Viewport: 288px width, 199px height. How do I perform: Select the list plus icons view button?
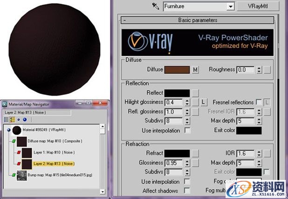click(x=13, y=119)
